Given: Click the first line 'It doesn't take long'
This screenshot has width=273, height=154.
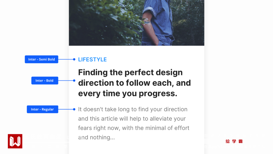Looking at the screenshot, I should point(133,109).
